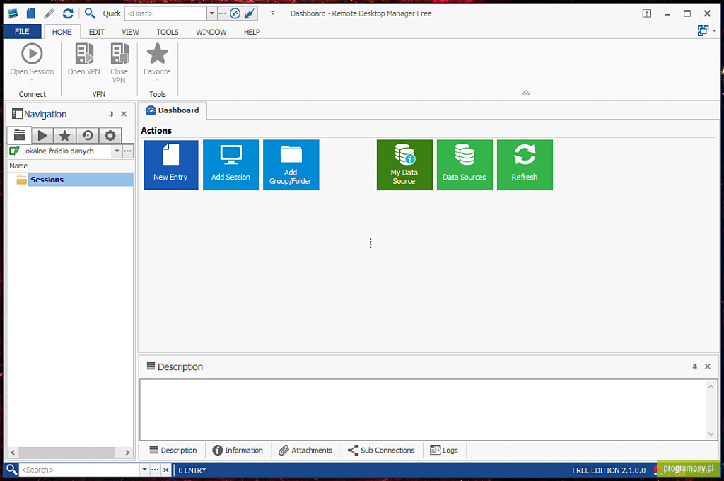Open the data source dropdown arrow
Viewport: 724px width, 481px height.
[117, 151]
